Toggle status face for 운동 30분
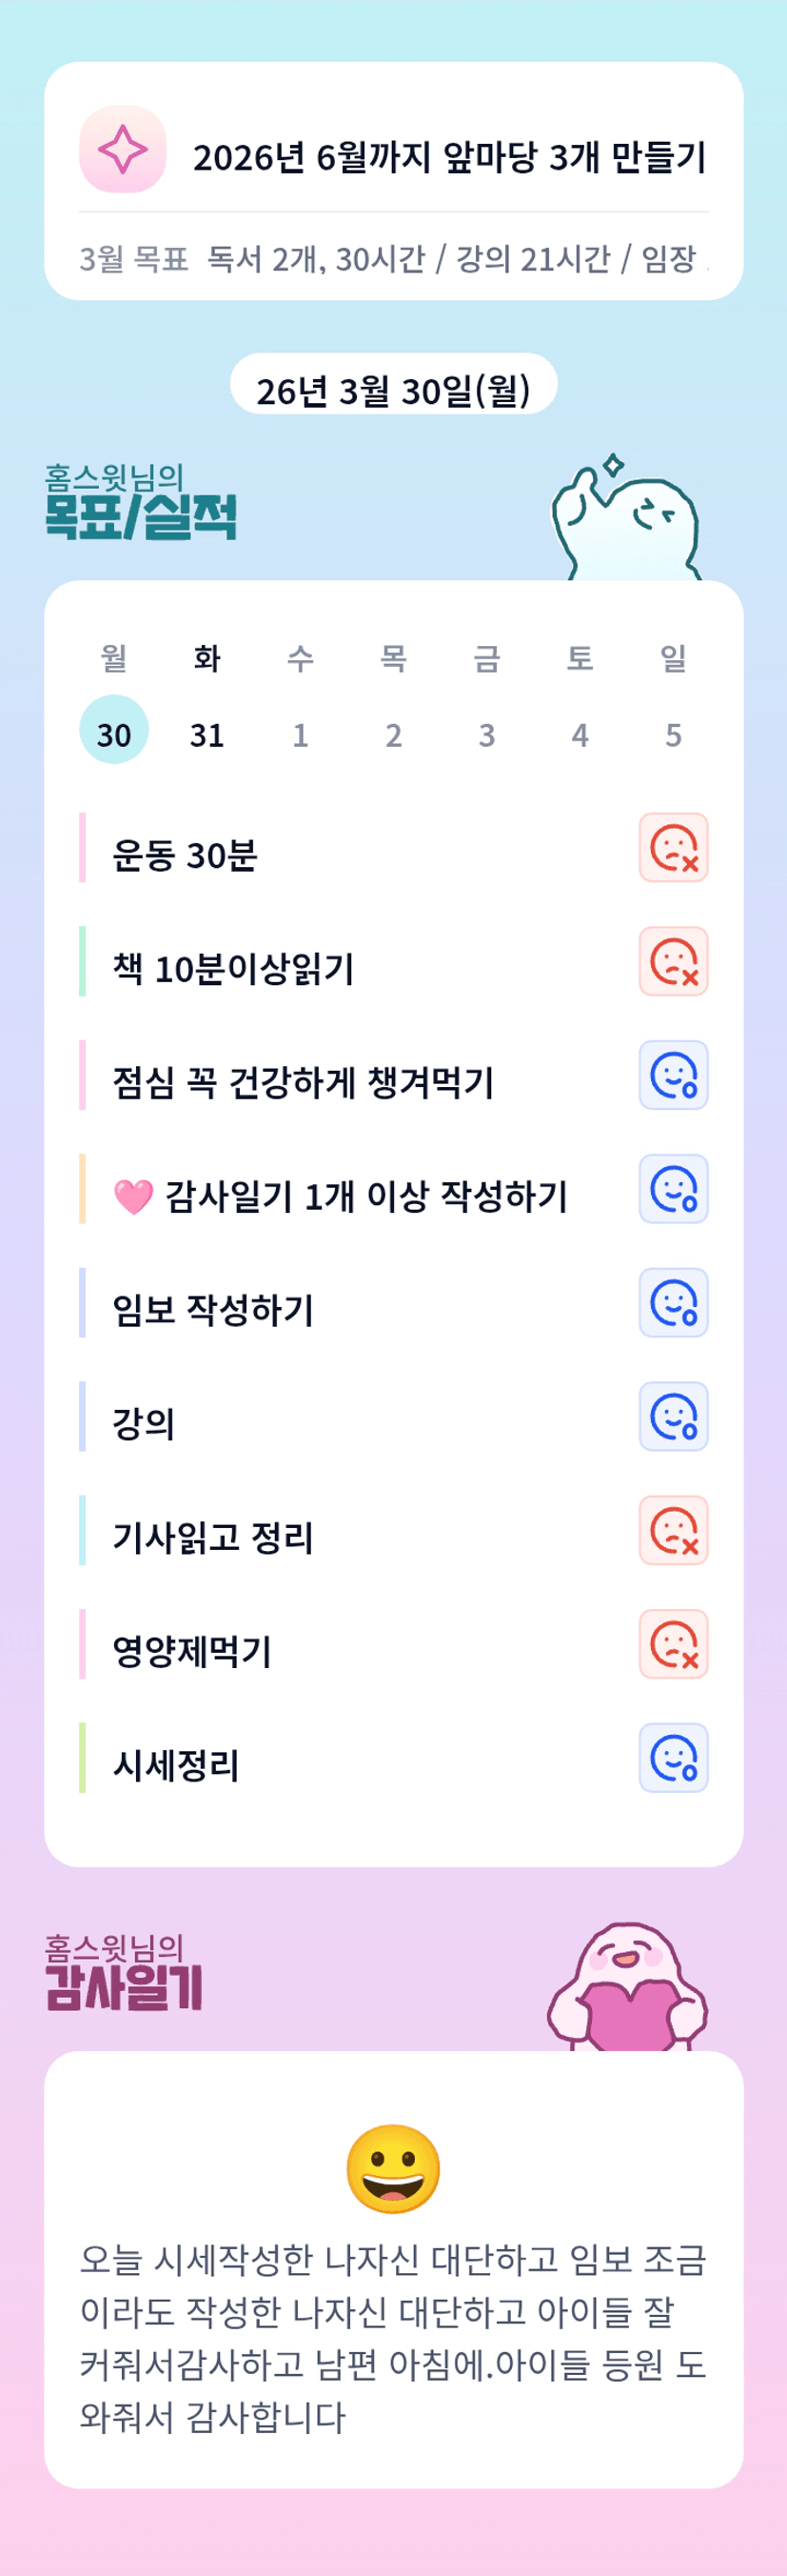The image size is (787, 2576). pos(673,848)
